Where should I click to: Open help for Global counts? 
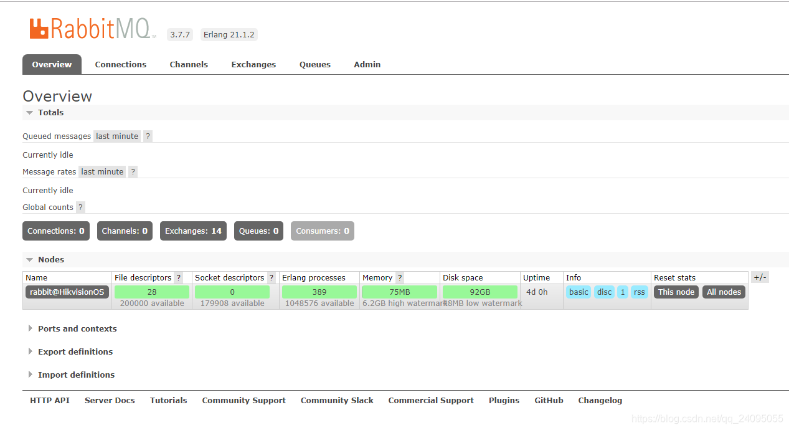tap(80, 207)
